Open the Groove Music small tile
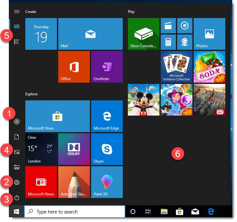The image size is (237, 222). [x=185, y=26]
